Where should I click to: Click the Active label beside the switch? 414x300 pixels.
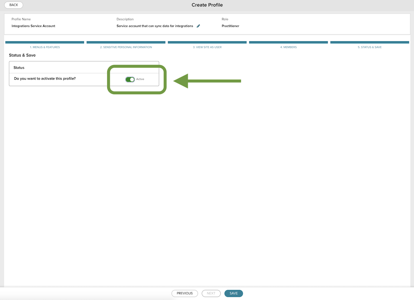pos(140,79)
